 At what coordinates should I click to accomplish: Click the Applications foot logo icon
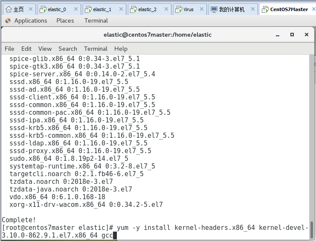click(8, 20)
